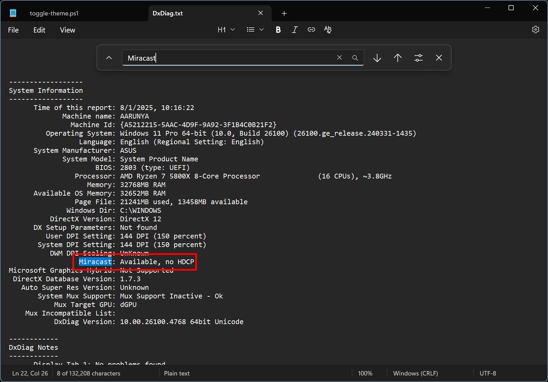Click the 'Ln 22, Col 26' status entry
The height and width of the screenshot is (382, 548).
point(30,373)
